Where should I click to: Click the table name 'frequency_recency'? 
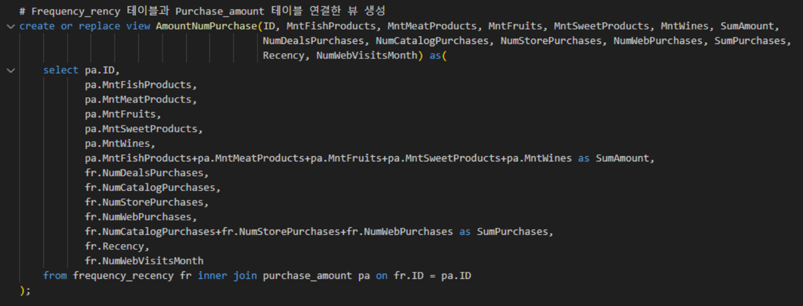coord(123,276)
